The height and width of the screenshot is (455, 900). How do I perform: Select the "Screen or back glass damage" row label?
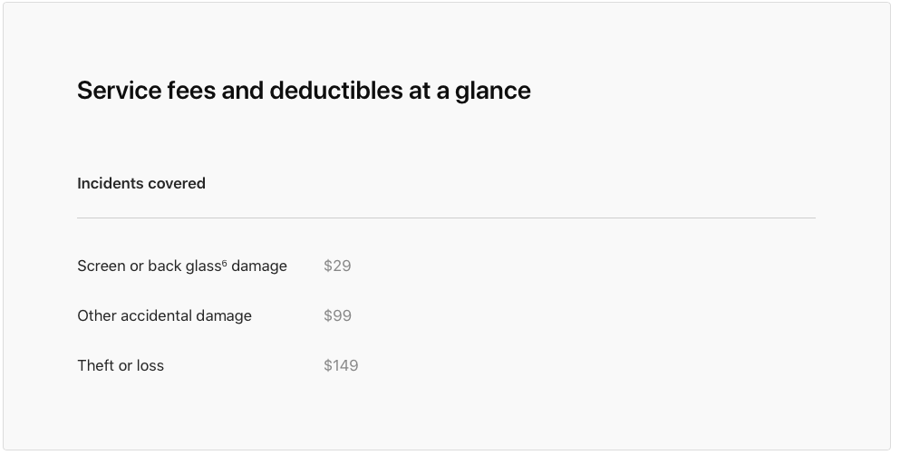181,266
